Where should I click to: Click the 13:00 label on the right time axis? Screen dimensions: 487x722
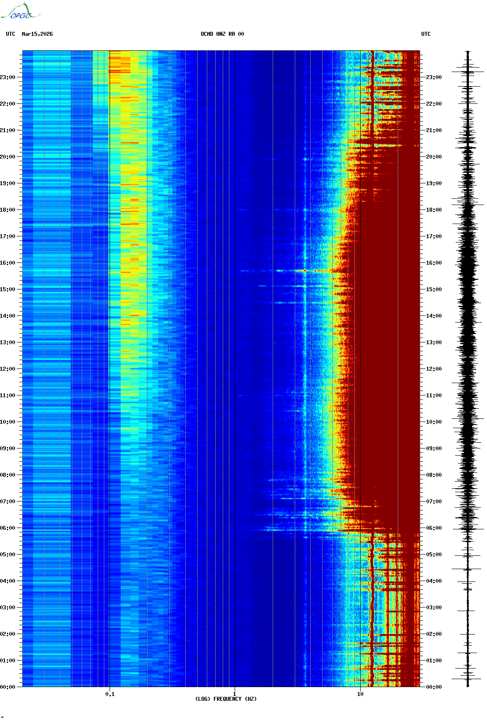click(x=434, y=342)
